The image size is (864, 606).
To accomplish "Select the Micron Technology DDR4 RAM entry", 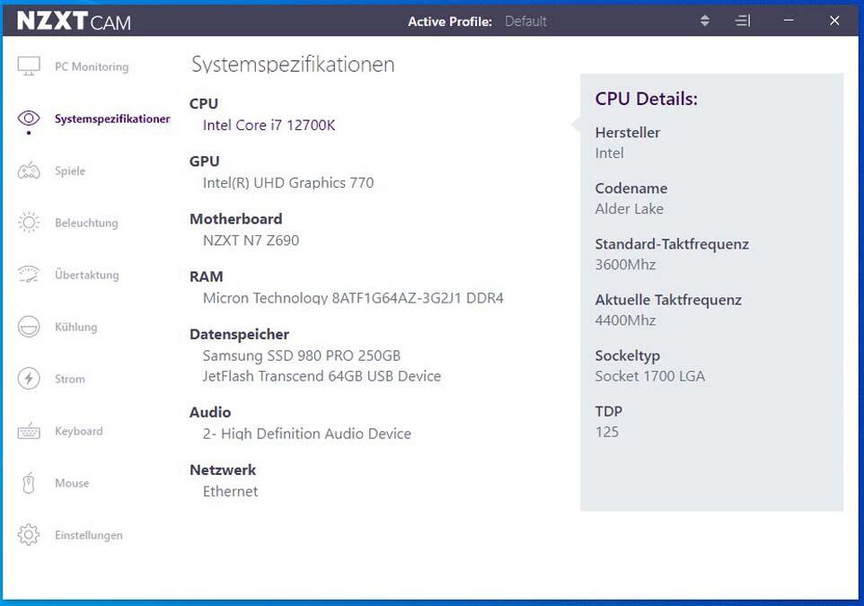I will tap(353, 298).
